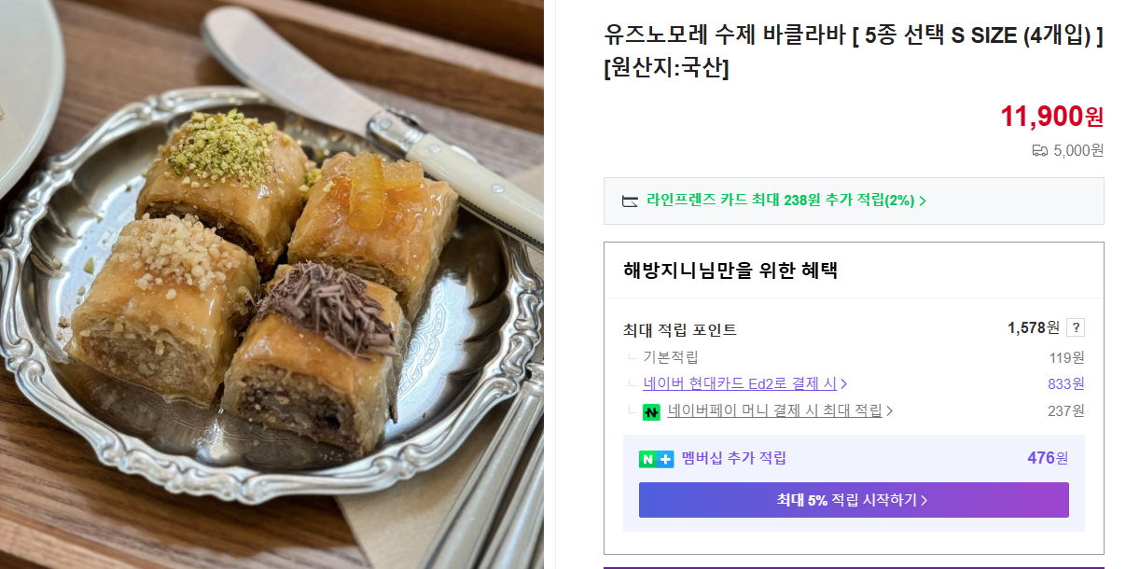Viewport: 1126px width, 569px height.
Task: Click the 멤버십 추가 적립 label
Action: 733,458
